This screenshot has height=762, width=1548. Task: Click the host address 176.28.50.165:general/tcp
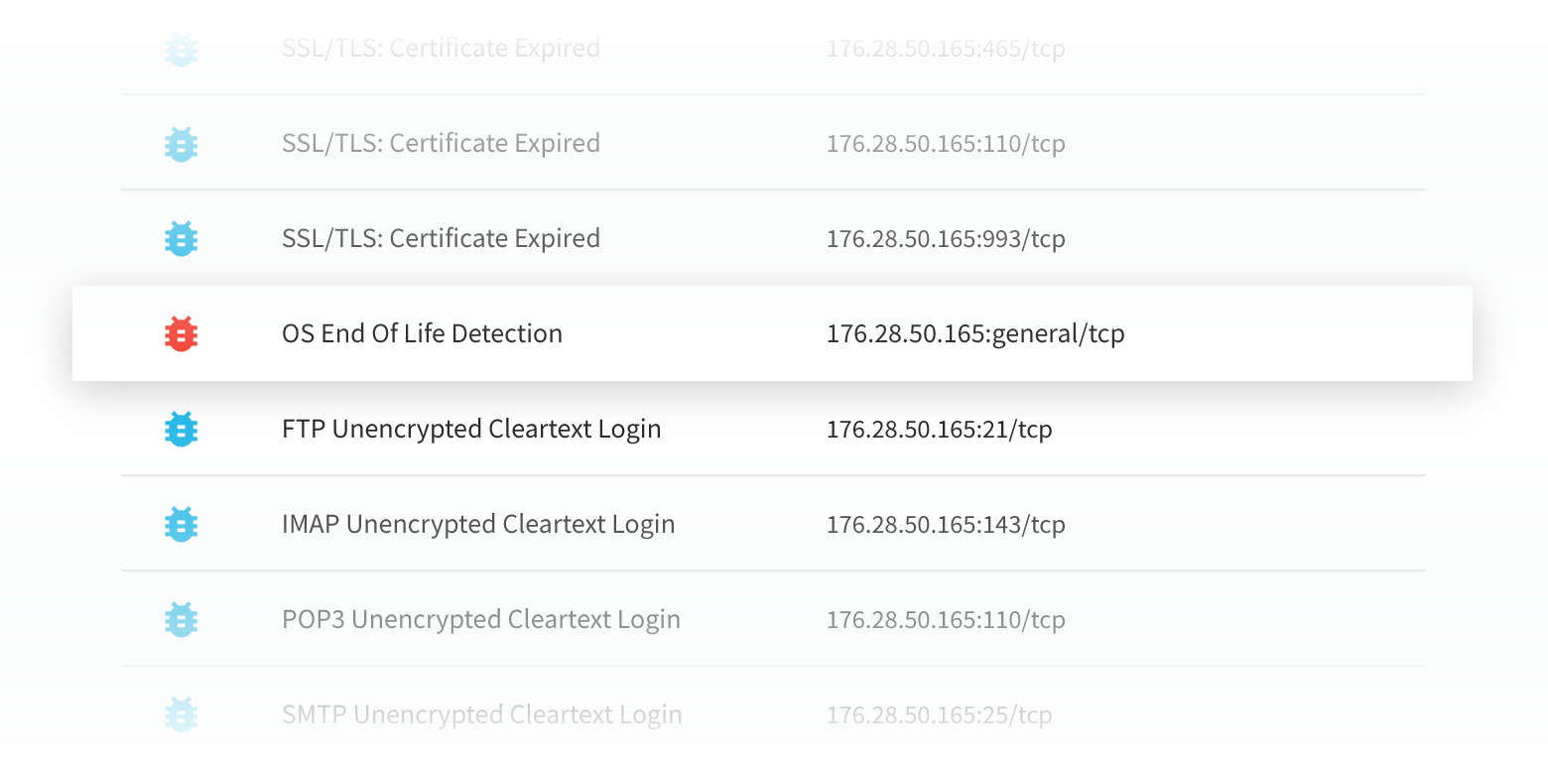(x=975, y=333)
